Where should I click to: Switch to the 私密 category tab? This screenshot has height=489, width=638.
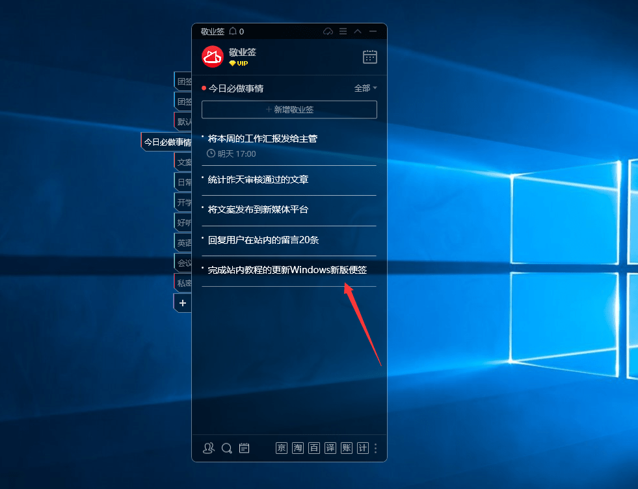183,283
